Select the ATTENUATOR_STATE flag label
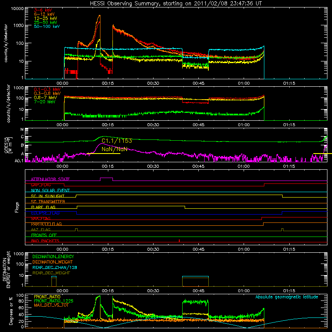Screen dimensions: 332x332 (50, 179)
